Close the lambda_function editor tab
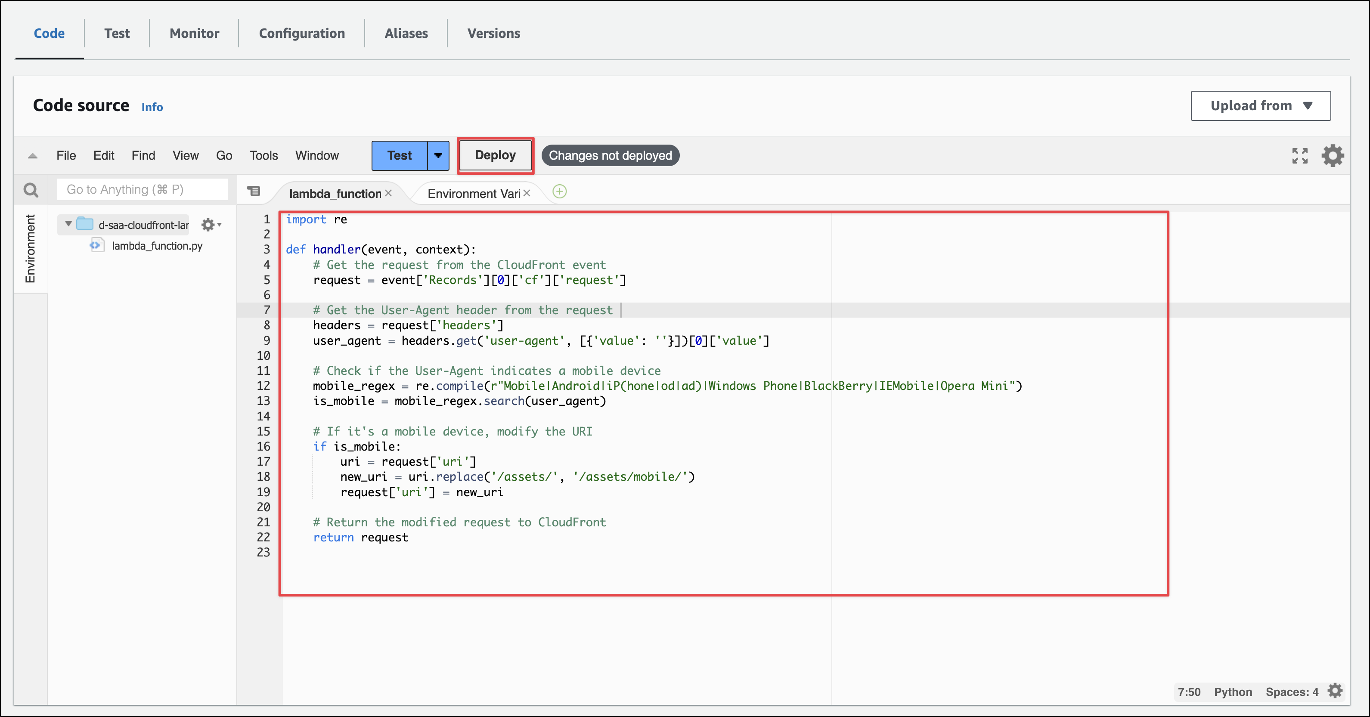This screenshot has height=717, width=1370. (388, 193)
